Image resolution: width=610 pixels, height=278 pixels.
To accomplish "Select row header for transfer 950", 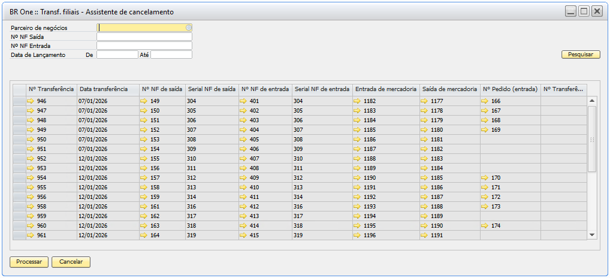I will click(19, 140).
